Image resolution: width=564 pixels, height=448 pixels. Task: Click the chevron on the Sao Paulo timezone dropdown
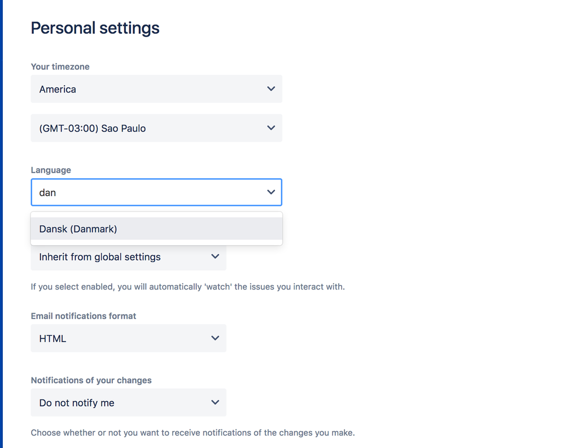(x=271, y=128)
